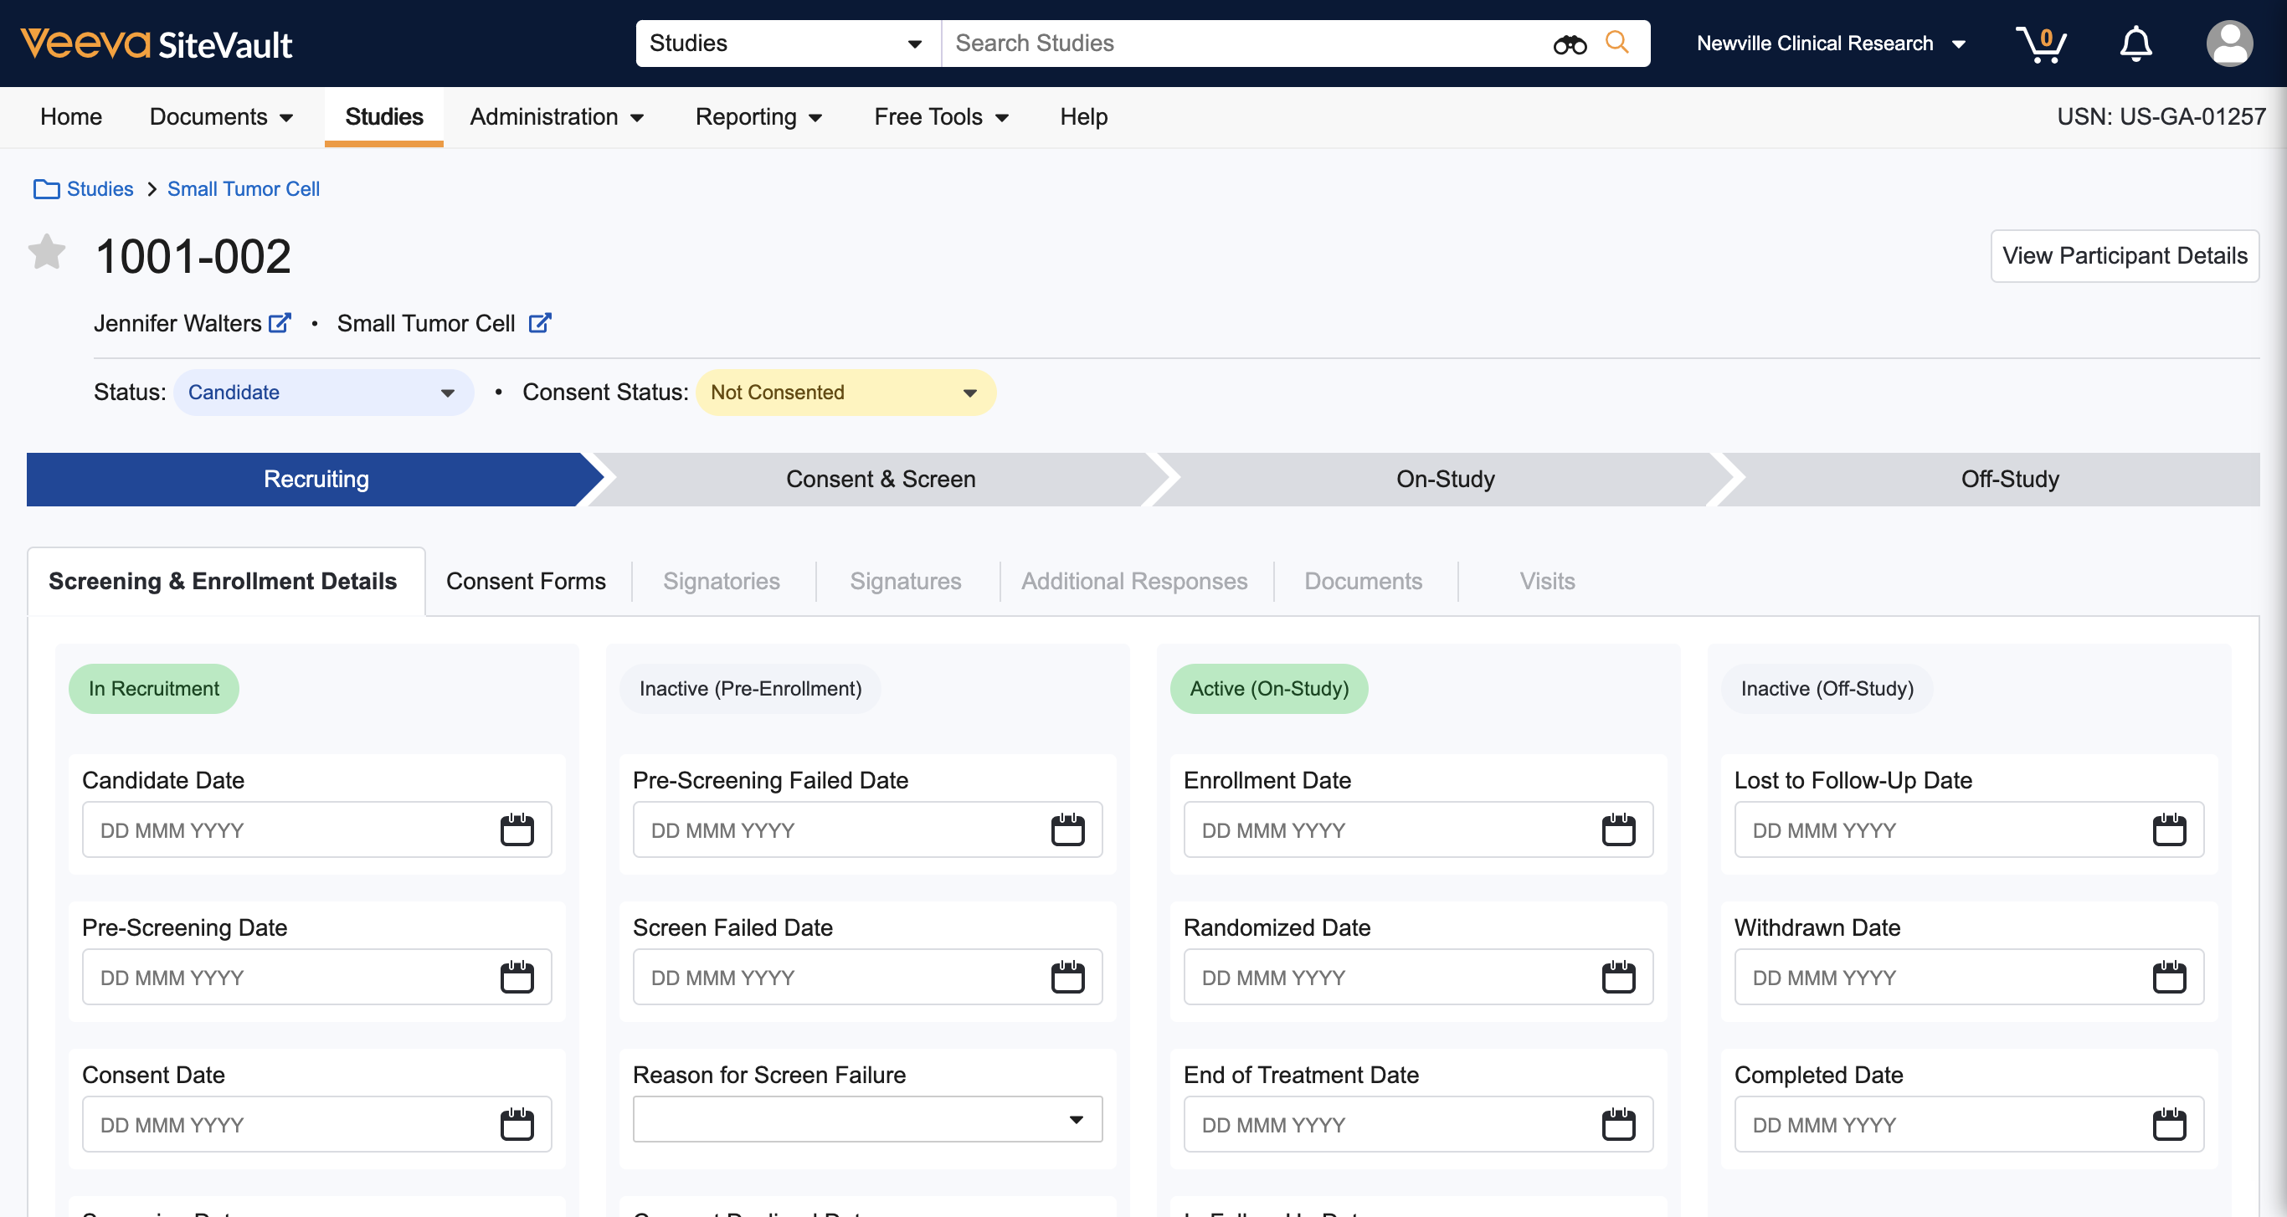Change the Candidate status dropdown
Viewport: 2287px width, 1217px height.
[x=323, y=393]
